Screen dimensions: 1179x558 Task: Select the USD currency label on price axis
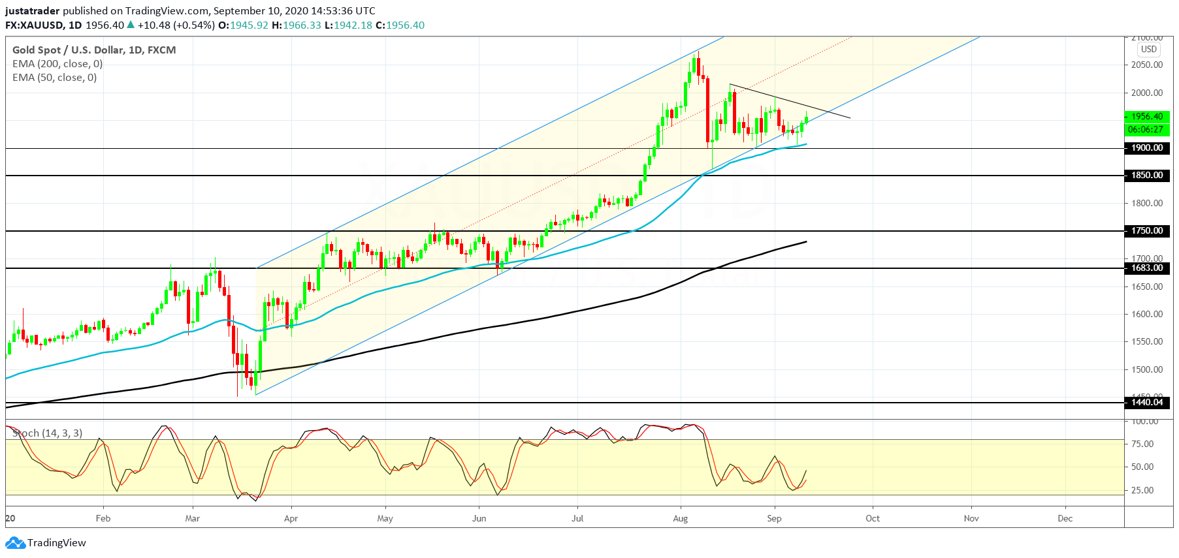click(1149, 49)
